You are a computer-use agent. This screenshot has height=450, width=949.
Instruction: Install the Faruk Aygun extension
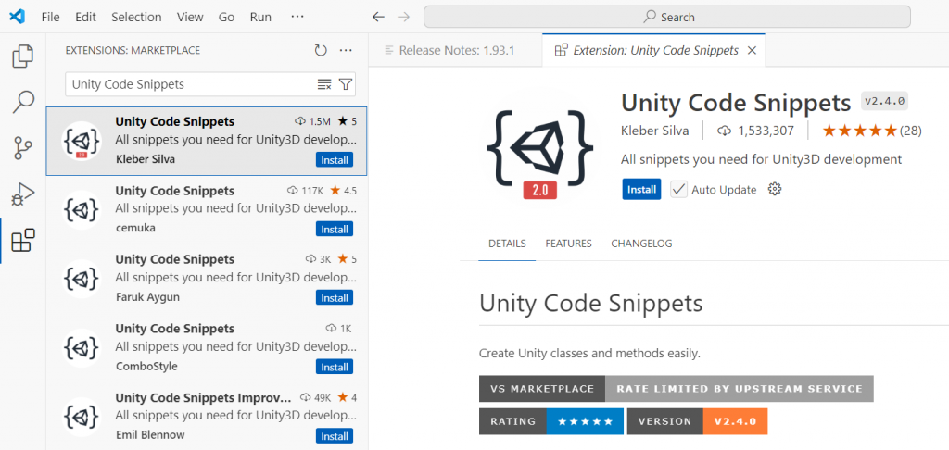tap(334, 298)
